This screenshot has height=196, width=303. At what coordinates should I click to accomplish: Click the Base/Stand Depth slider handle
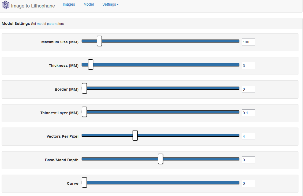click(x=160, y=159)
